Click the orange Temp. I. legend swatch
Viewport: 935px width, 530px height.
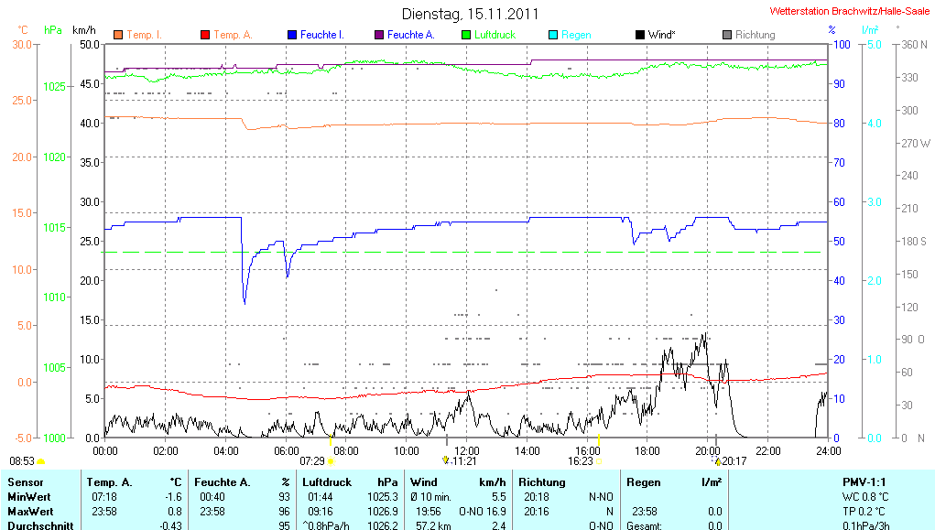[118, 35]
